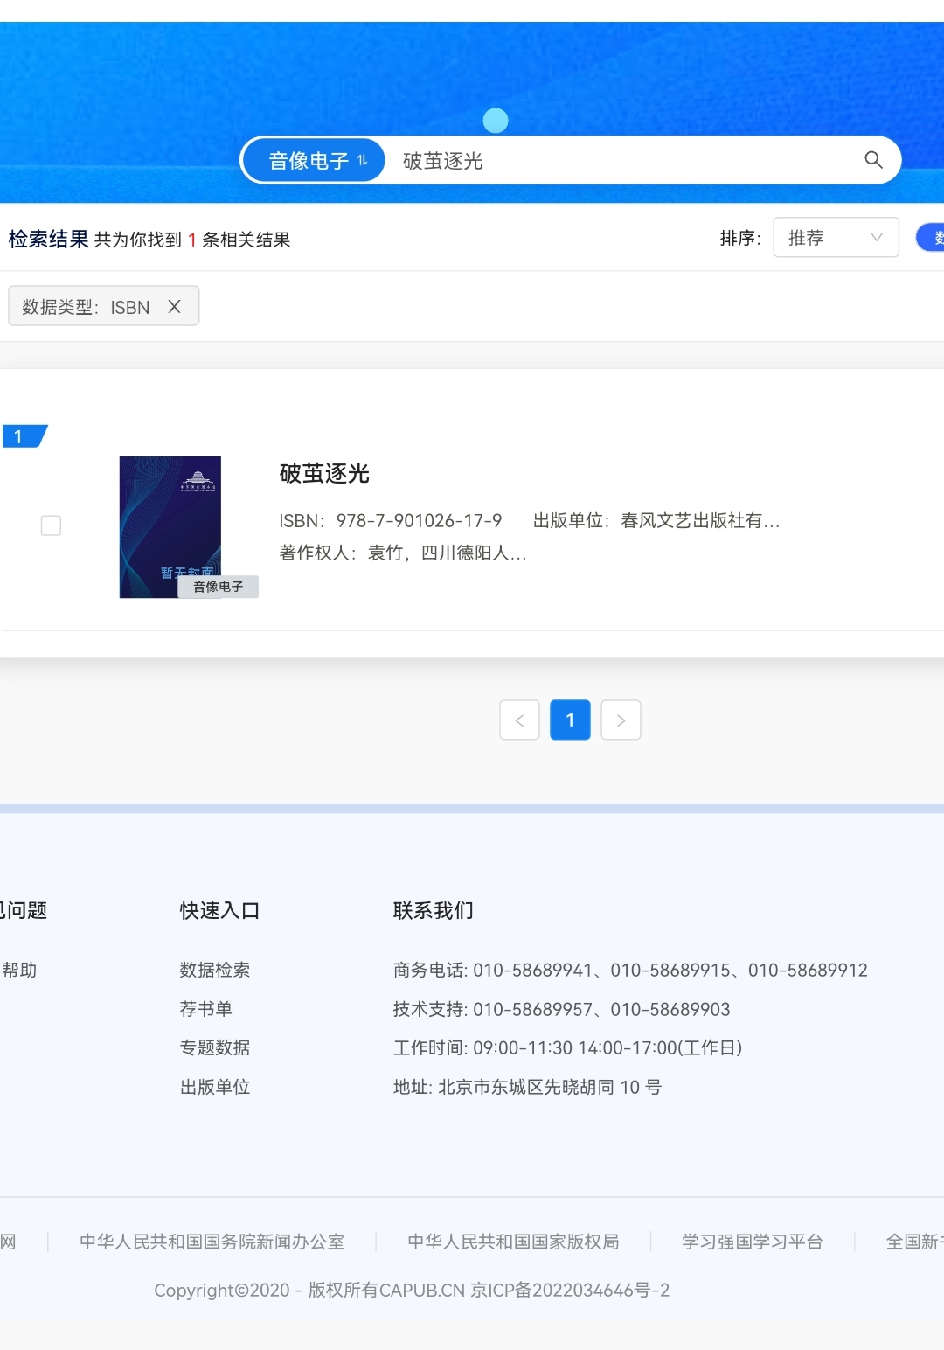Click the chevron in sort box
Image resolution: width=944 pixels, height=1350 pixels.
click(877, 238)
